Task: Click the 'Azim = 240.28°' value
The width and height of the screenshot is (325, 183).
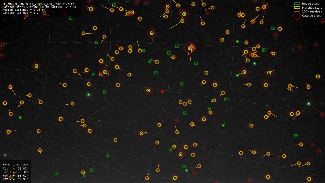Action: pyautogui.click(x=15, y=165)
